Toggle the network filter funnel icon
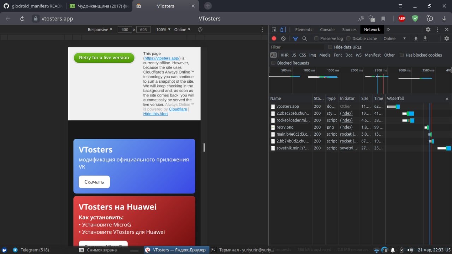Screen dimensions: 452x254 click(296, 39)
